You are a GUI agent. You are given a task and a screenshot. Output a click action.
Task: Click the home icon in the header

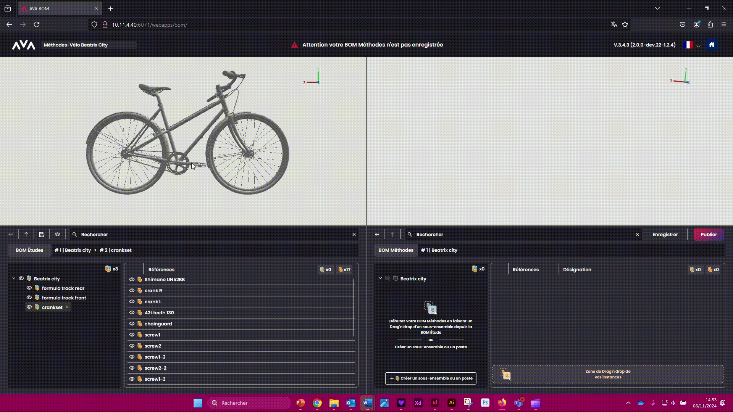click(x=711, y=45)
